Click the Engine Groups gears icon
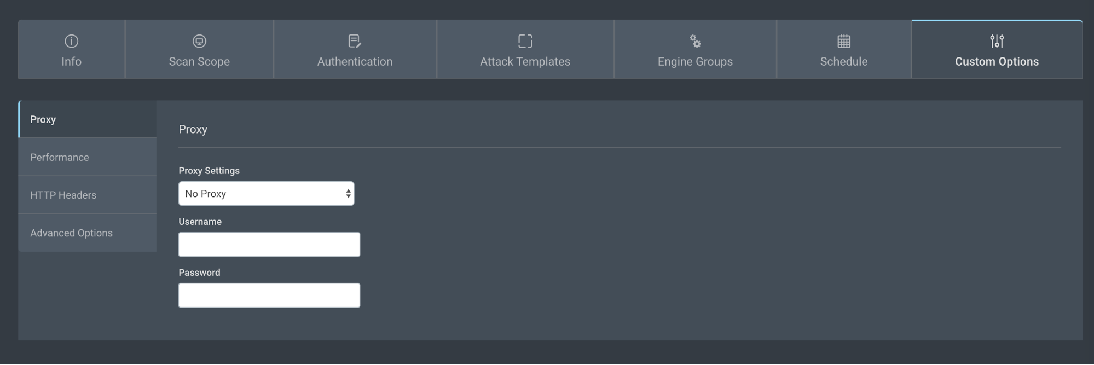The height and width of the screenshot is (365, 1094). coord(695,41)
